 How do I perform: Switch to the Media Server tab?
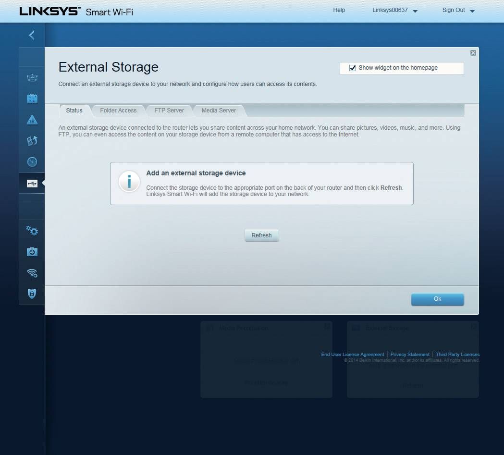tap(219, 110)
